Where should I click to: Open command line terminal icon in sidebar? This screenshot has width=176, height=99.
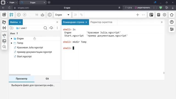pos(4,41)
